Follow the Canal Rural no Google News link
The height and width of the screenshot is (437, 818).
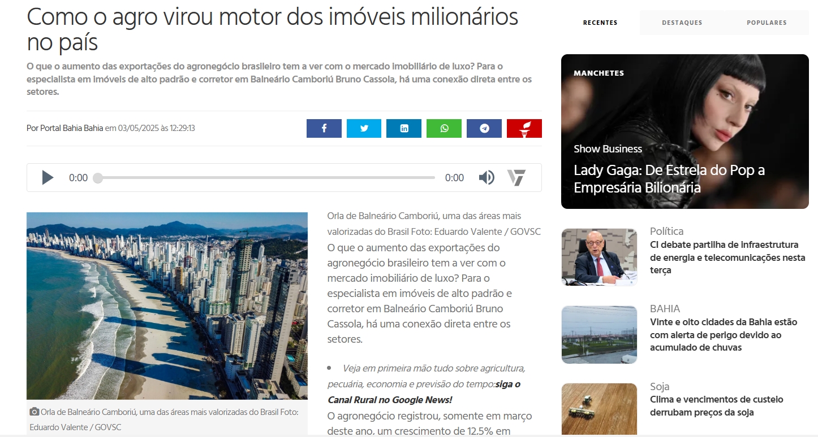coord(424,392)
